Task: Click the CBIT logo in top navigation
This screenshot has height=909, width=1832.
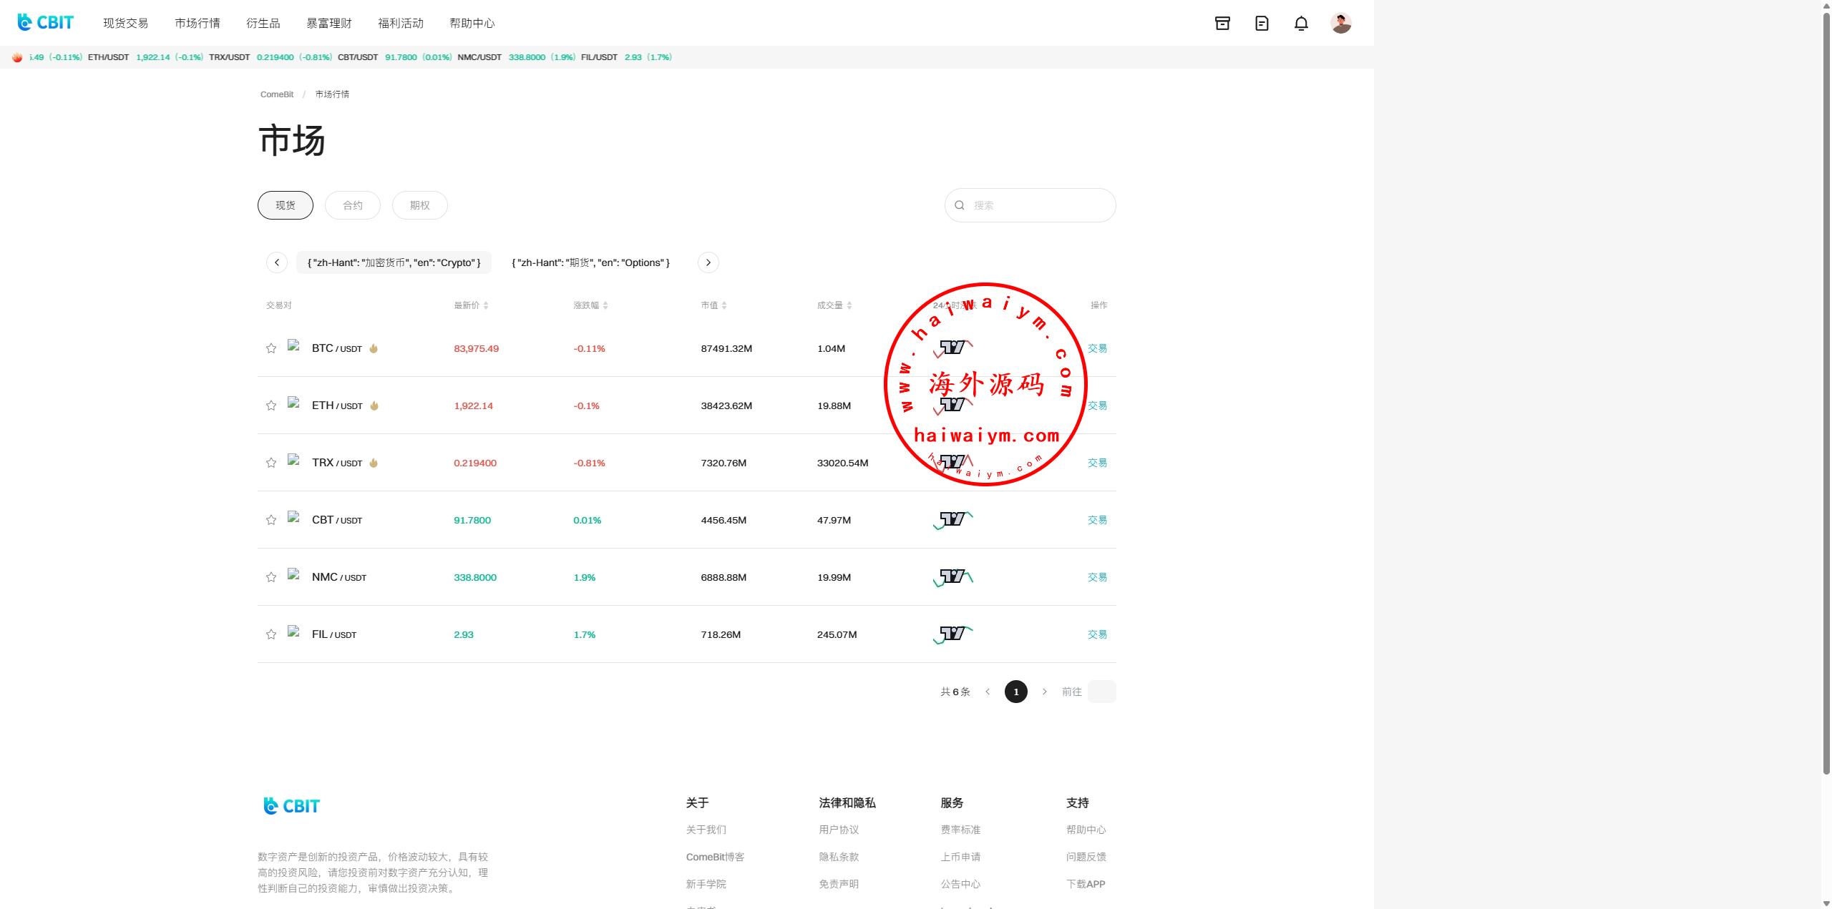Action: 46,23
